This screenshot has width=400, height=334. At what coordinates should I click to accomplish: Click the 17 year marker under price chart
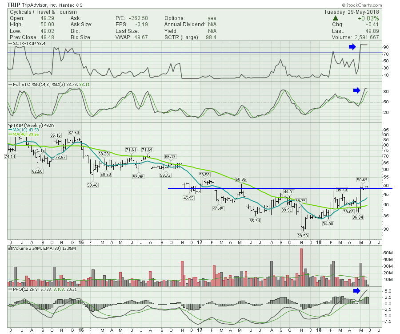[x=200, y=243]
